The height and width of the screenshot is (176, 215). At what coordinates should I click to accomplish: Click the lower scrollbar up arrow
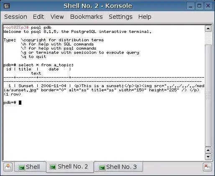click(208, 150)
